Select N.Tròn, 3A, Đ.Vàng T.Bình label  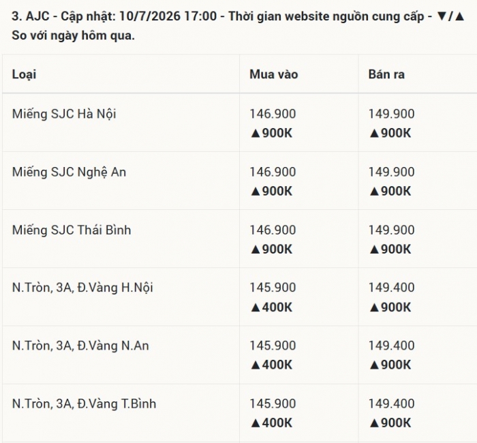click(x=84, y=404)
